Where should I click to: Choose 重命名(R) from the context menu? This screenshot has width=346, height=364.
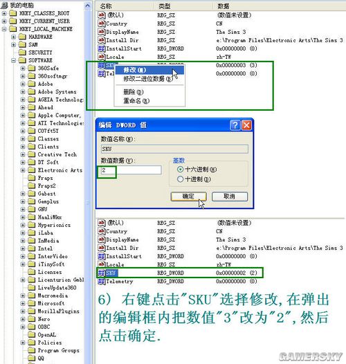tap(136, 101)
